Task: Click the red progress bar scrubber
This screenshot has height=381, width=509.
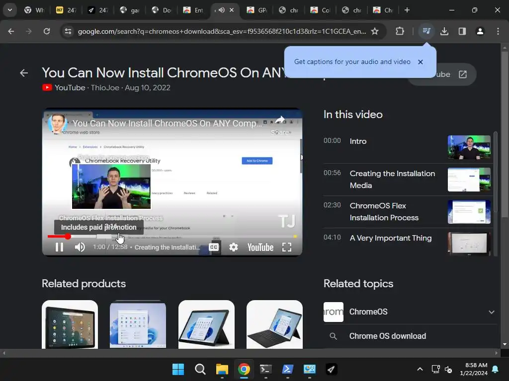Action: coord(68,237)
